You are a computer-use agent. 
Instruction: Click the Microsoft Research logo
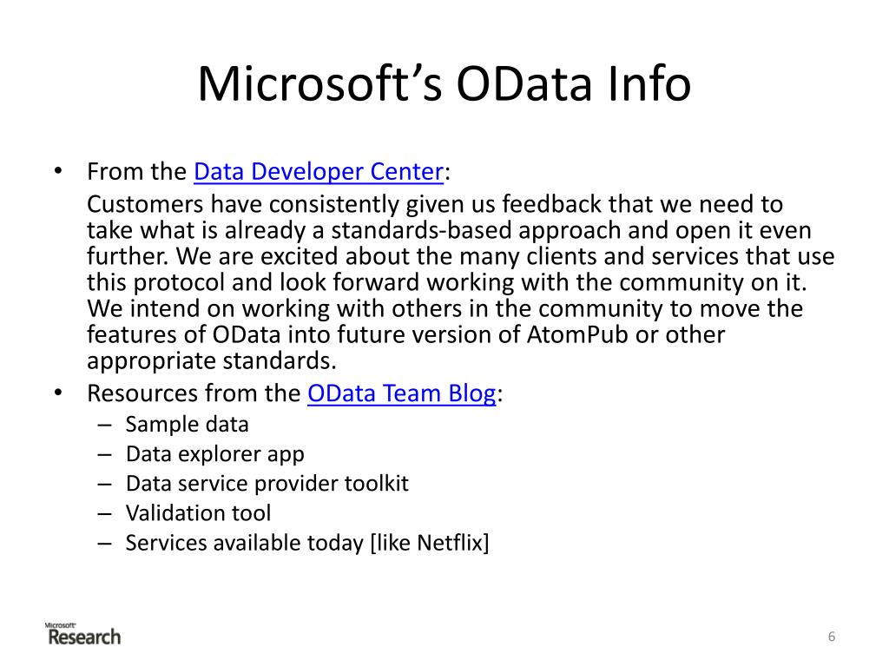[82, 634]
